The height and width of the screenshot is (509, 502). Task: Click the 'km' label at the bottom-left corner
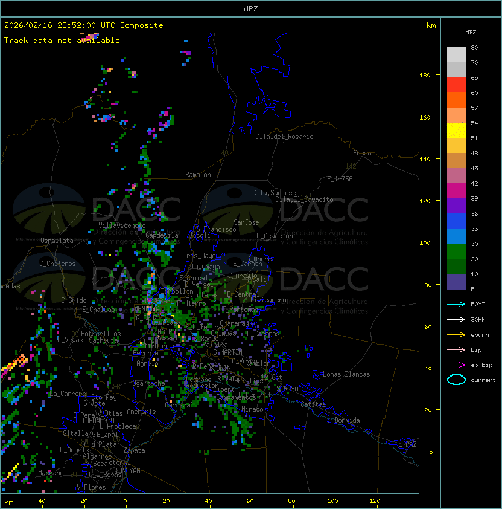[x=9, y=502]
